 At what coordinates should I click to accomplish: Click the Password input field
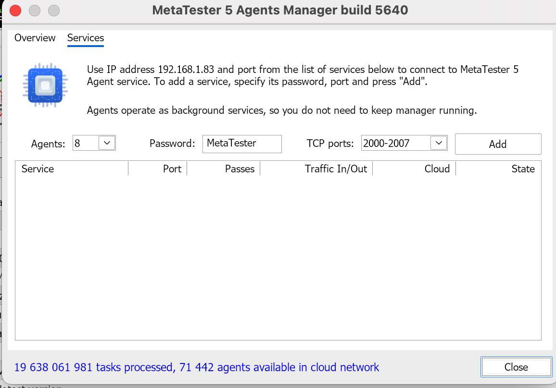(x=242, y=144)
